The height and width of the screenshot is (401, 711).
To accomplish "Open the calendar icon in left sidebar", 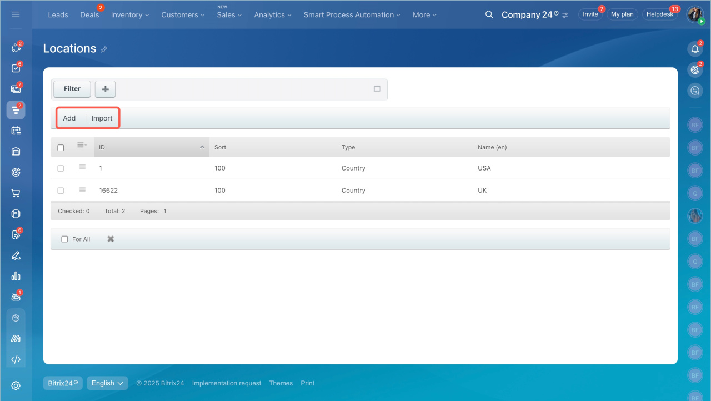I will [x=16, y=131].
